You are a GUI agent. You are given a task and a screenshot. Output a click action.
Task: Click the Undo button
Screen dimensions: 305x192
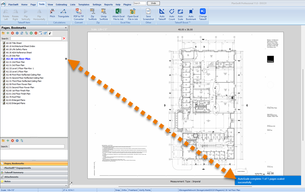154,3
